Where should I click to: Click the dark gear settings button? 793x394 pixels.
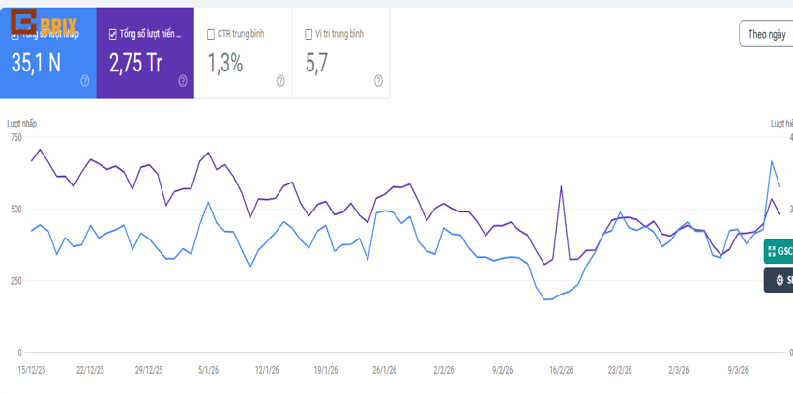tap(778, 280)
